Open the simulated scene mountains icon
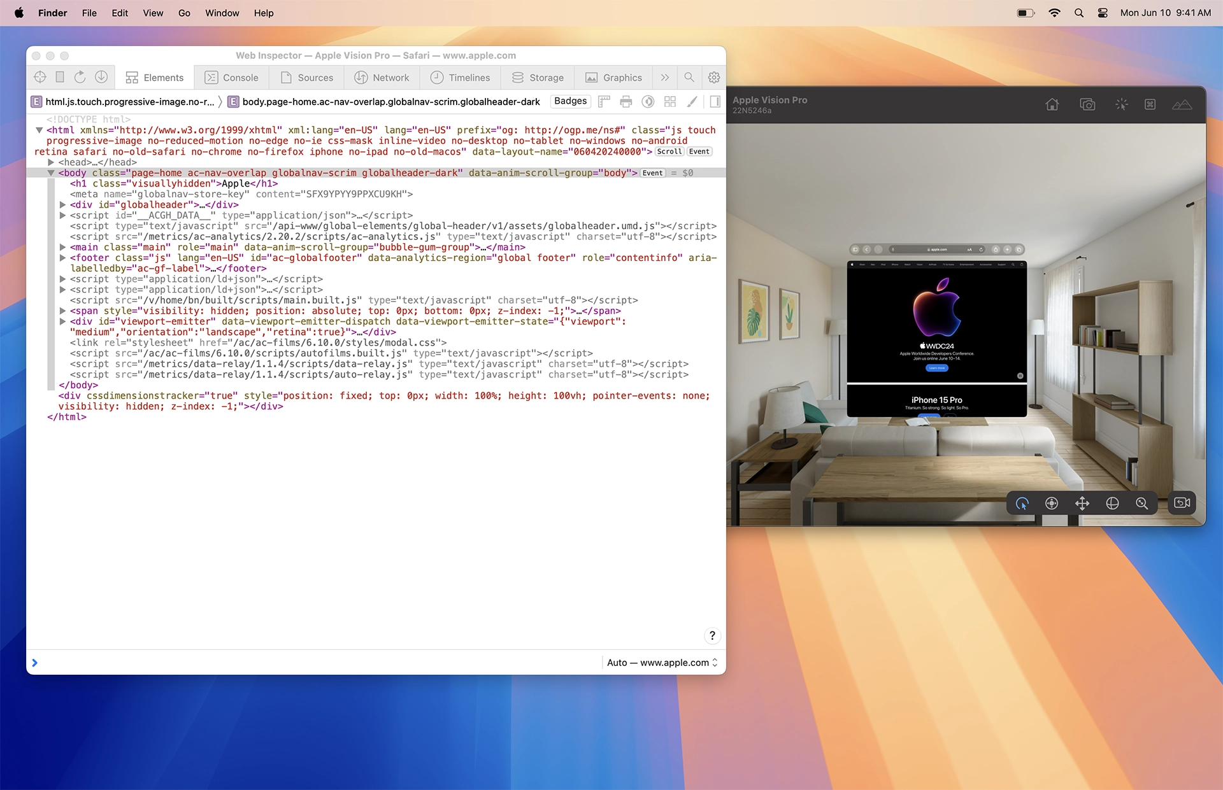1223x790 pixels. (1182, 104)
